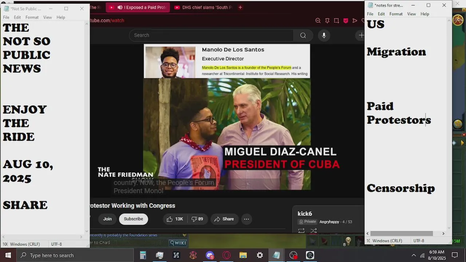Image resolution: width=466 pixels, height=262 pixels.
Task: Open the snapshot capture tool in the address bar
Action: click(336, 21)
